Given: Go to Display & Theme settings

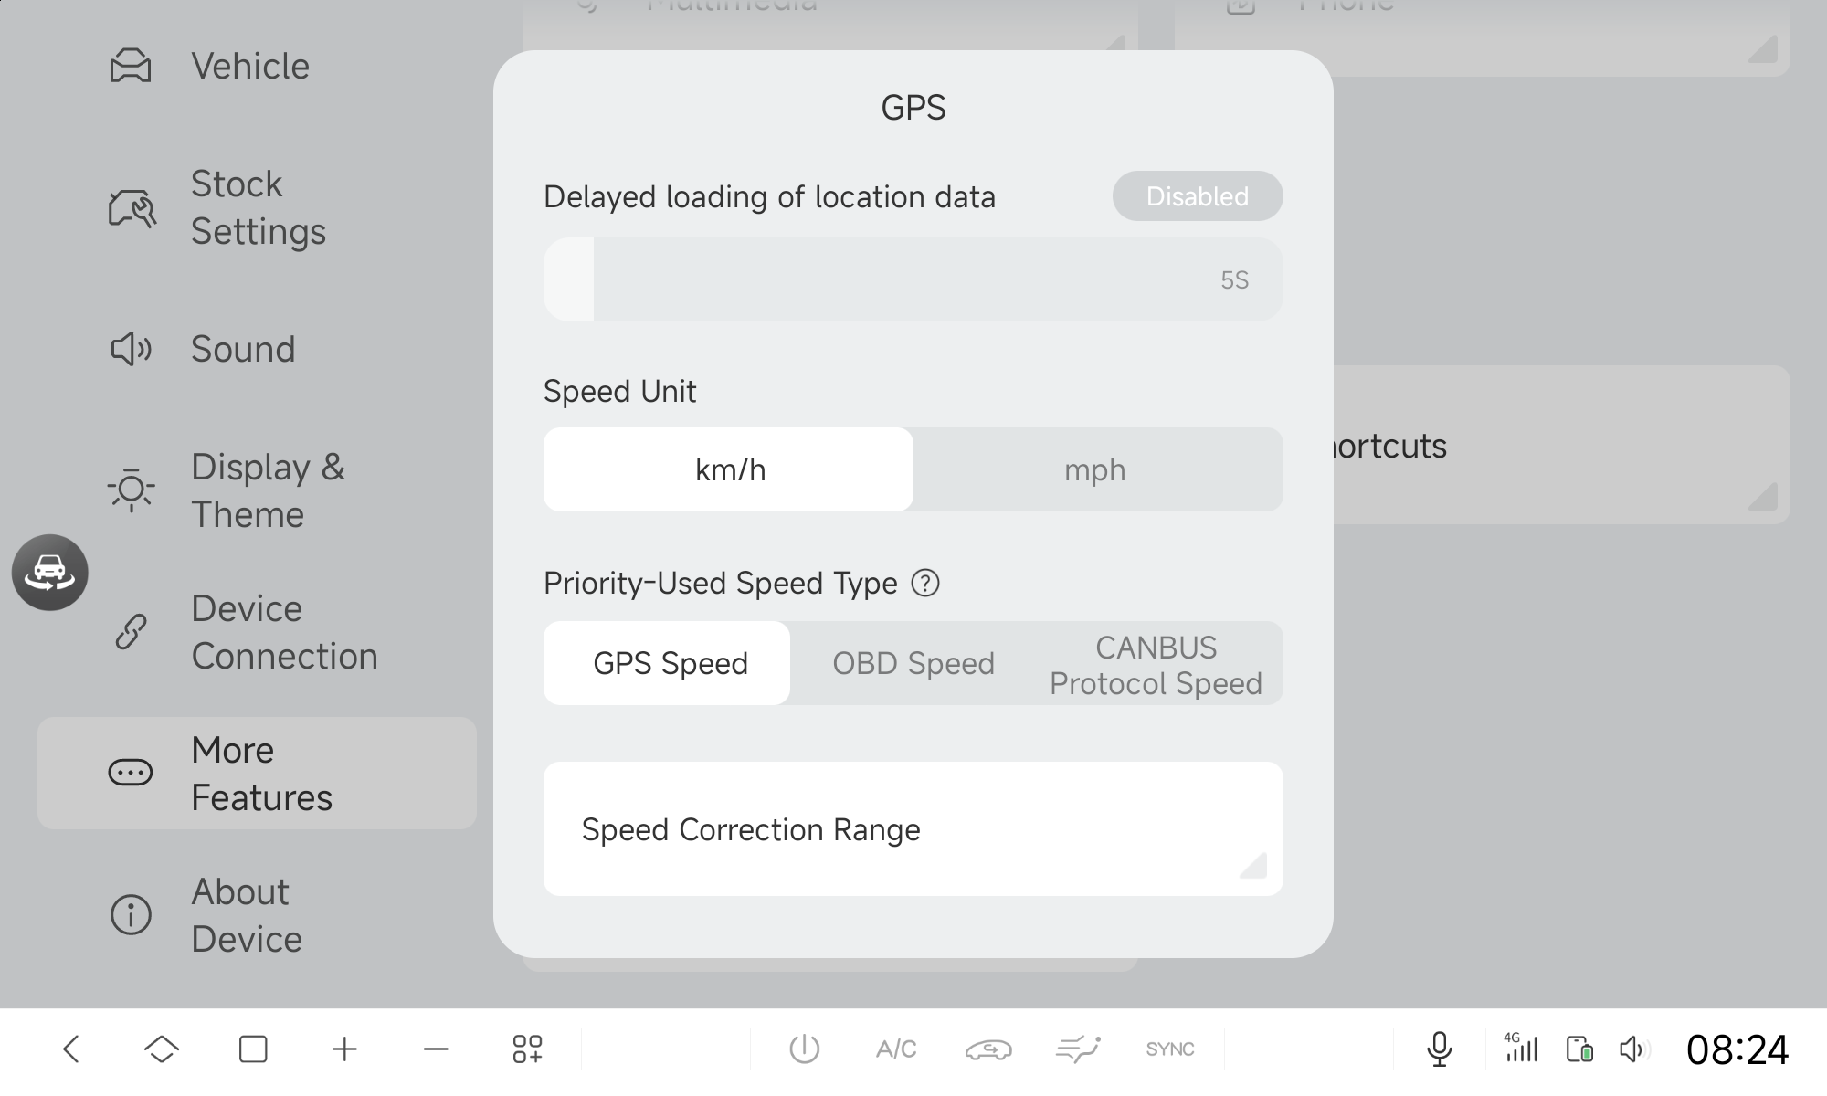Looking at the screenshot, I should [265, 490].
